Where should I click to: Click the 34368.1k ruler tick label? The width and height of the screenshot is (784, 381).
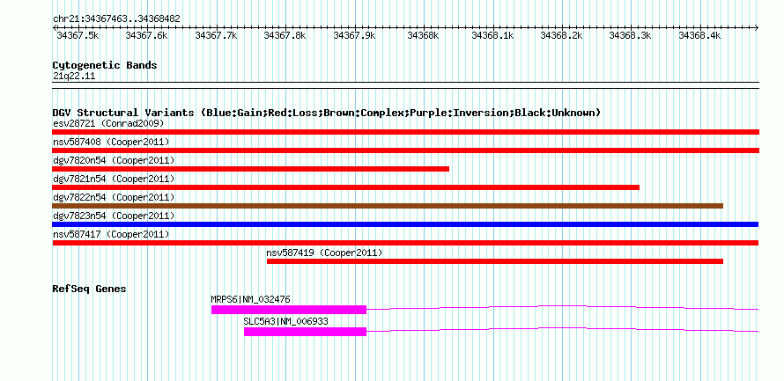coord(492,35)
